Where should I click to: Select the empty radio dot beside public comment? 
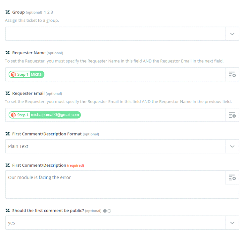[109, 211]
